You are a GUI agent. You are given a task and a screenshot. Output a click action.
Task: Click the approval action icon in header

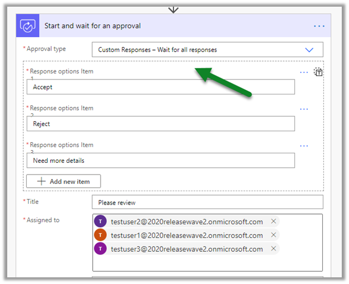tap(27, 26)
